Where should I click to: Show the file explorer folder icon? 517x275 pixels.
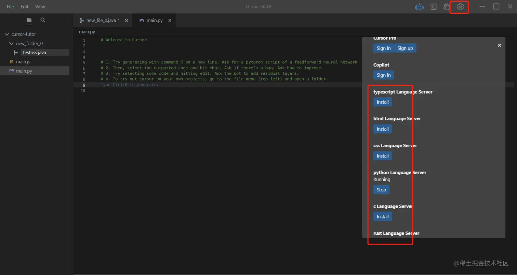[29, 20]
